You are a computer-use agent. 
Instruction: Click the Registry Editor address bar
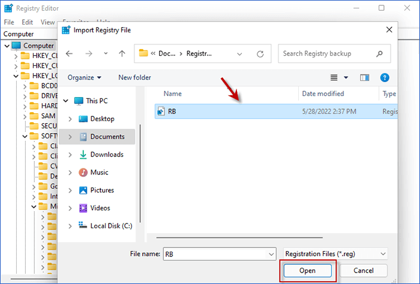pos(29,34)
